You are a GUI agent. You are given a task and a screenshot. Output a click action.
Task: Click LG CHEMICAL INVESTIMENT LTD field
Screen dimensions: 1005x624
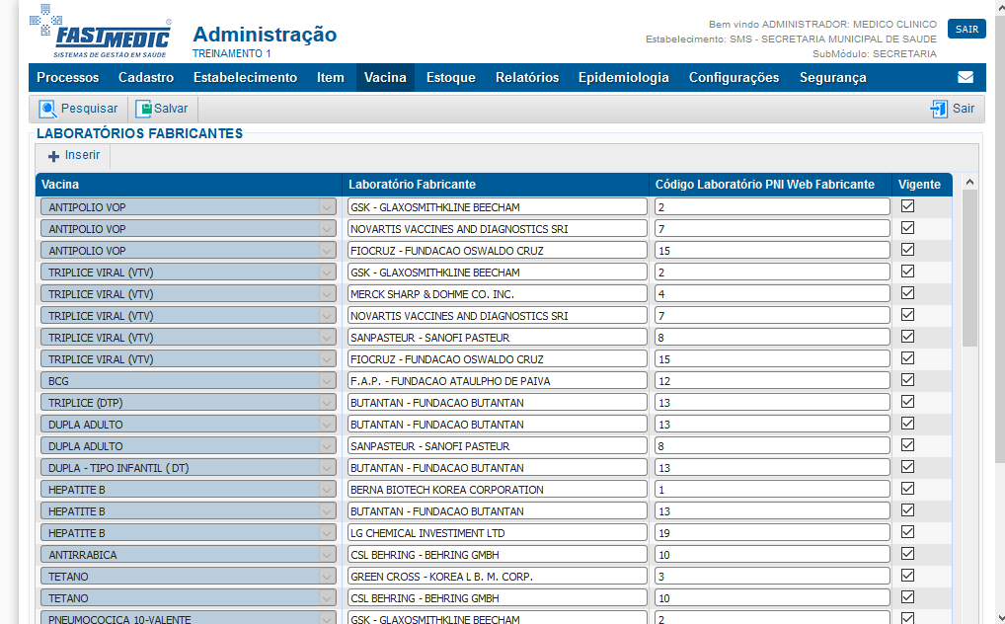(498, 533)
